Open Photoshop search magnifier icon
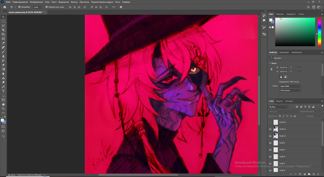Screen dimensions: 324x177 308,7
